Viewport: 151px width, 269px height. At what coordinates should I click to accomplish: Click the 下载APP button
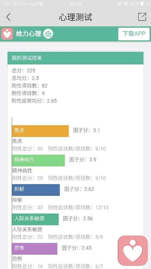[134, 34]
